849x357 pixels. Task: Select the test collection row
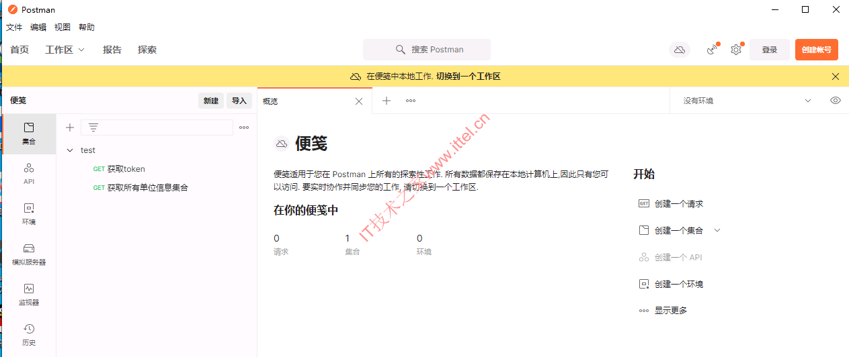[x=156, y=150]
